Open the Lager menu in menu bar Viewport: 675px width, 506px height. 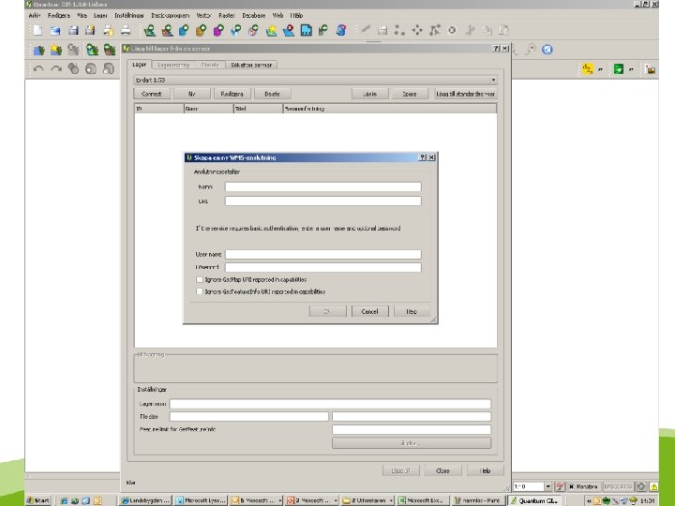click(x=100, y=16)
